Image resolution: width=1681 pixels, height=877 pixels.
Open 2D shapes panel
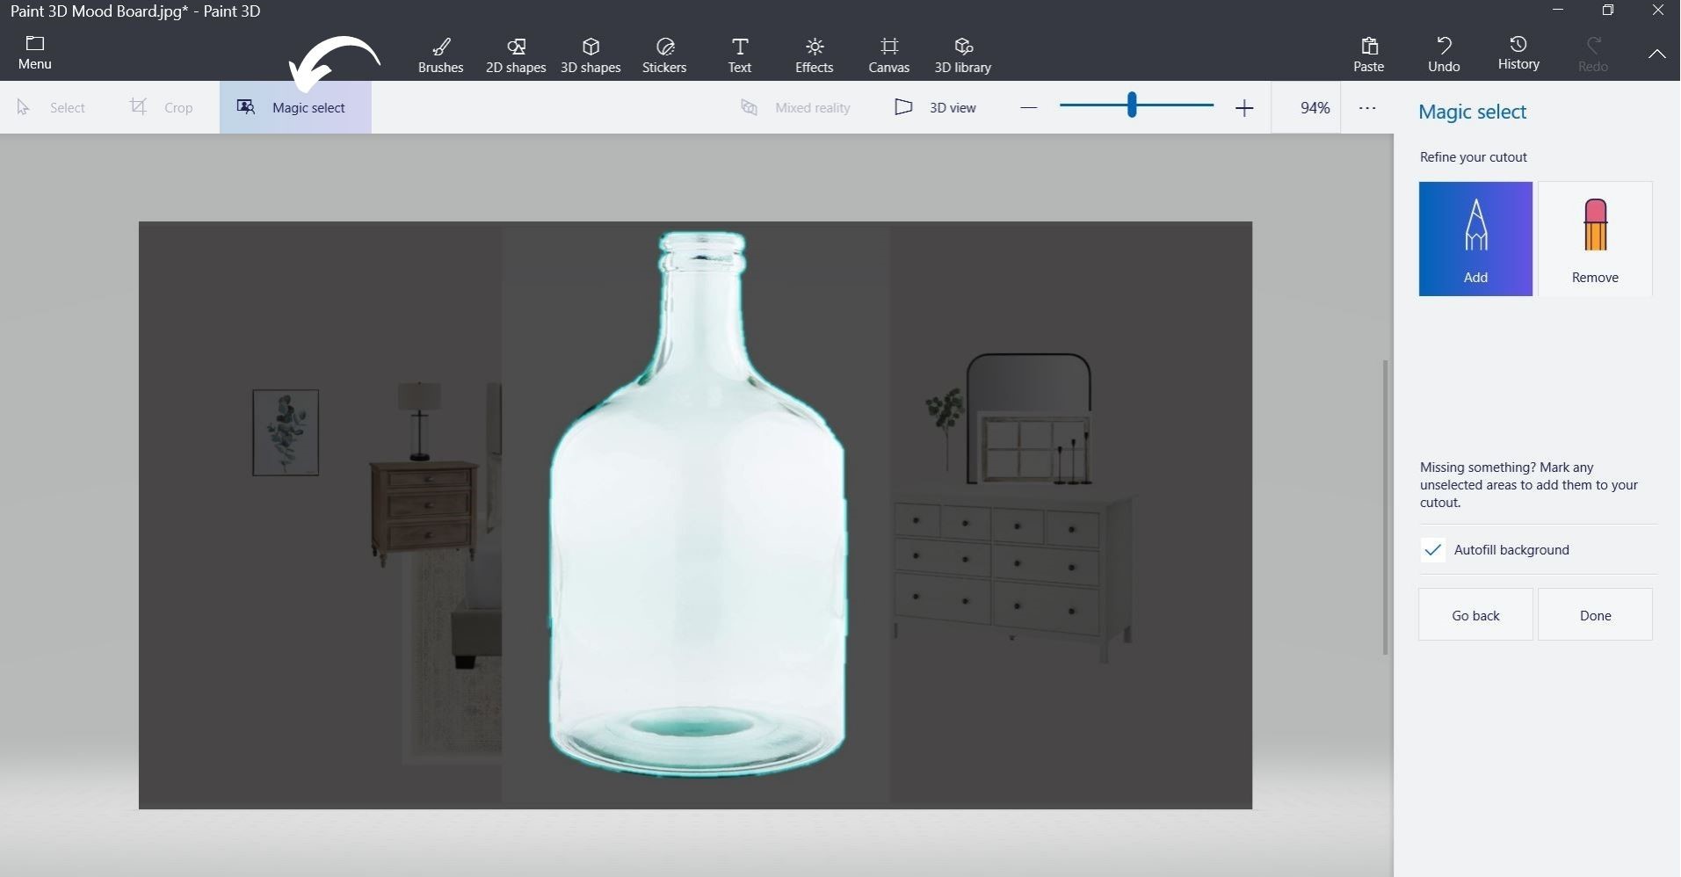pos(516,54)
